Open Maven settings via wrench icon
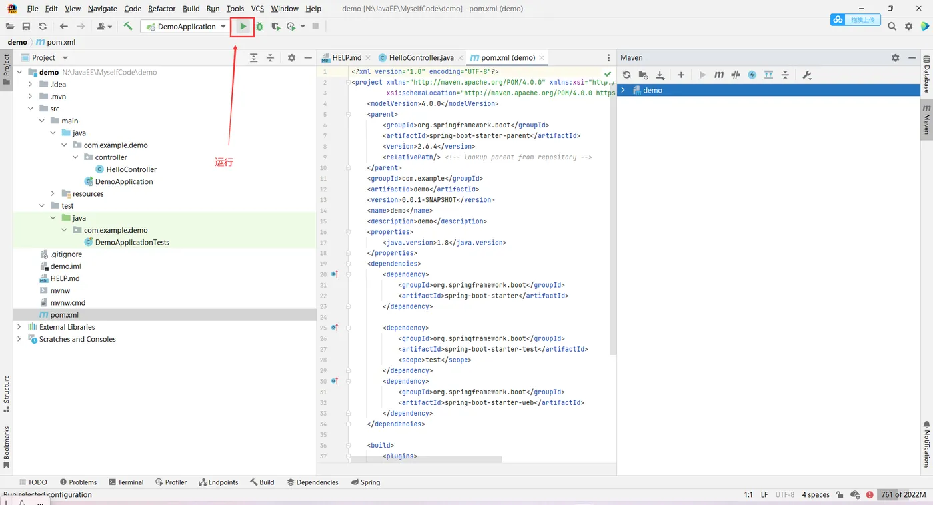933x505 pixels. tap(807, 75)
